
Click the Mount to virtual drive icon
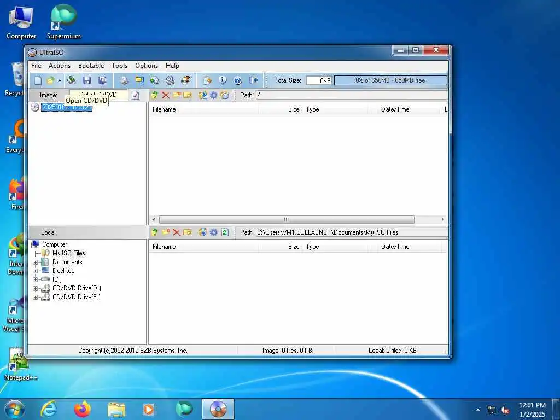tap(170, 80)
